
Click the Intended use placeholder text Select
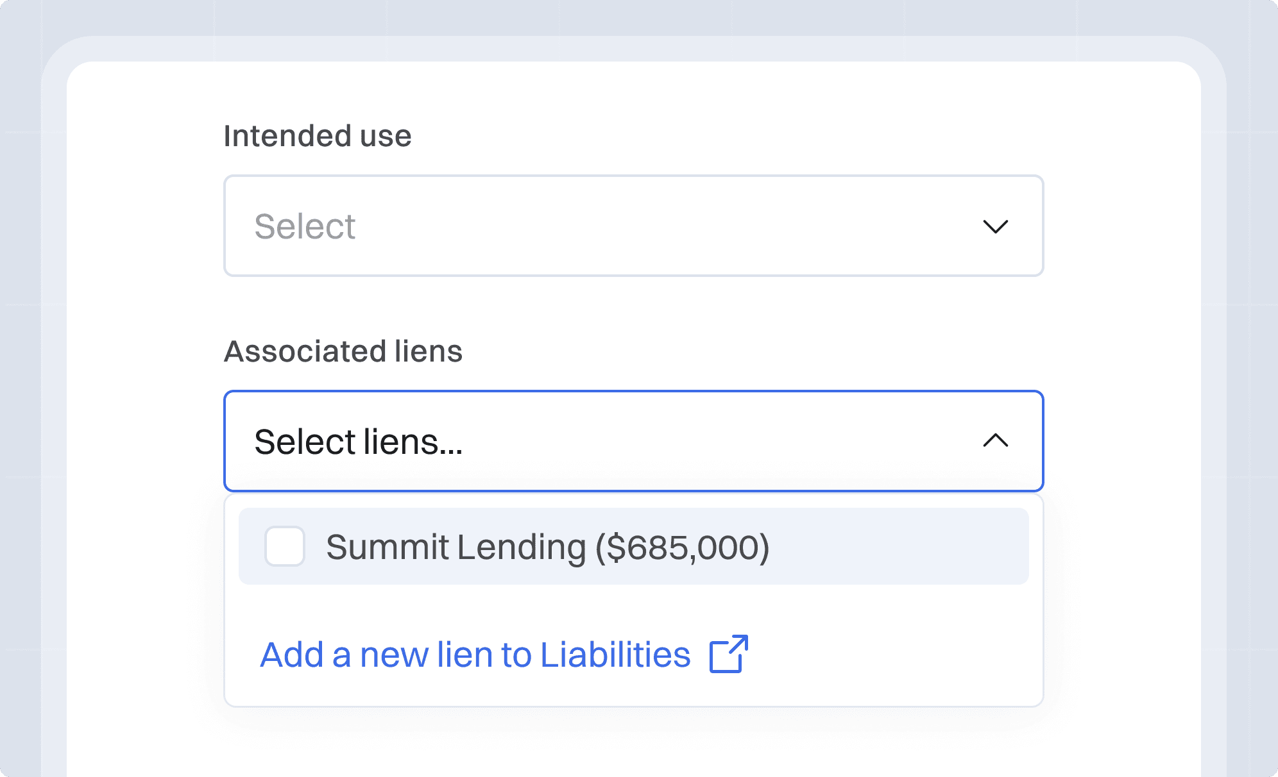305,226
